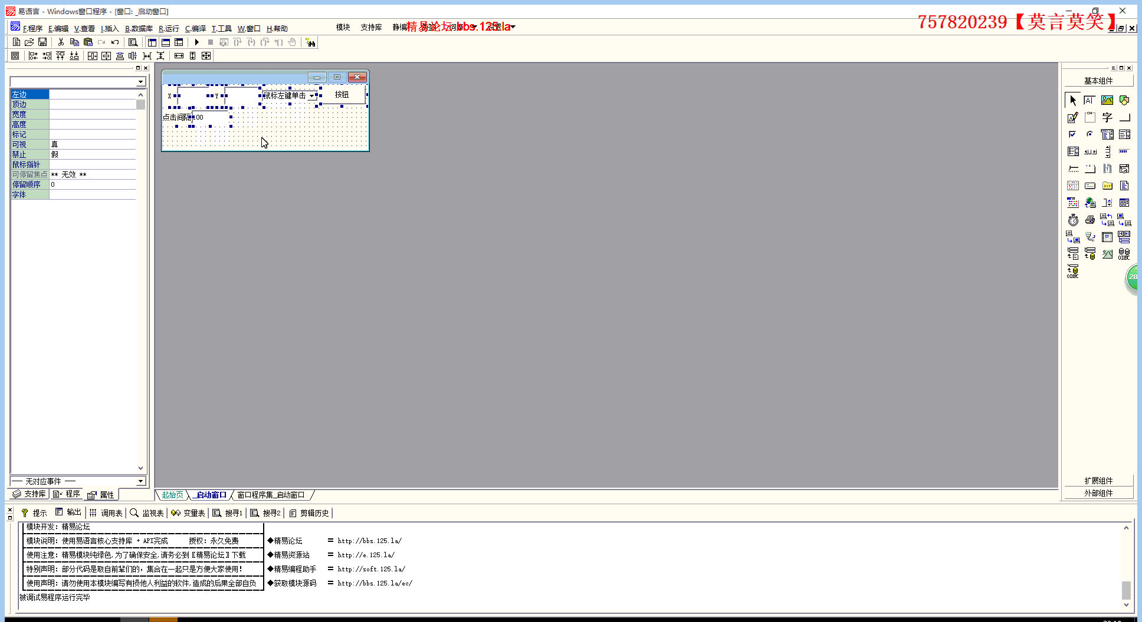Select the 可视 property row

click(73, 144)
